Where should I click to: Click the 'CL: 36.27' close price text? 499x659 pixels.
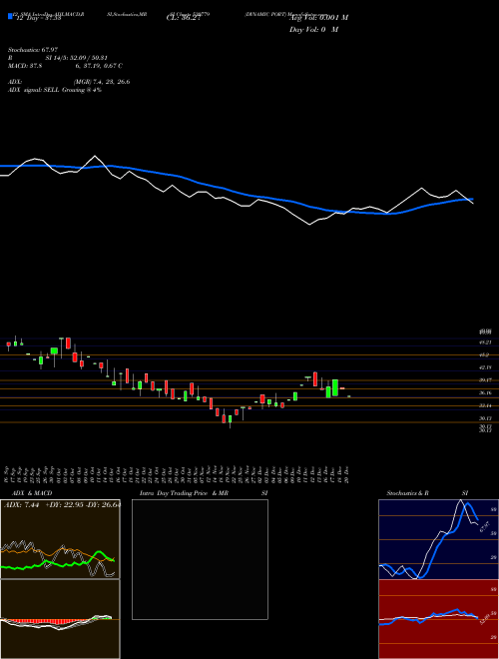point(184,18)
